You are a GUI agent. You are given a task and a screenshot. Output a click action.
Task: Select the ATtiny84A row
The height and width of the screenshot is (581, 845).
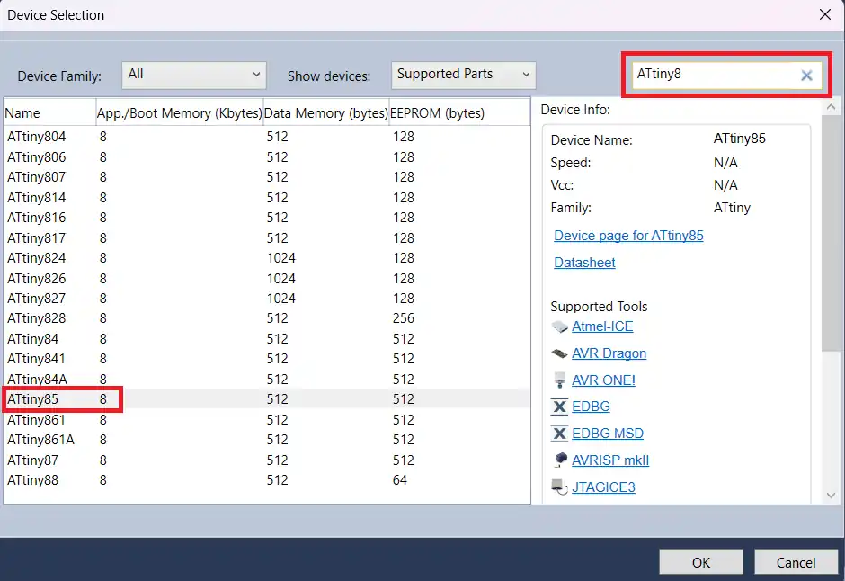tap(267, 380)
